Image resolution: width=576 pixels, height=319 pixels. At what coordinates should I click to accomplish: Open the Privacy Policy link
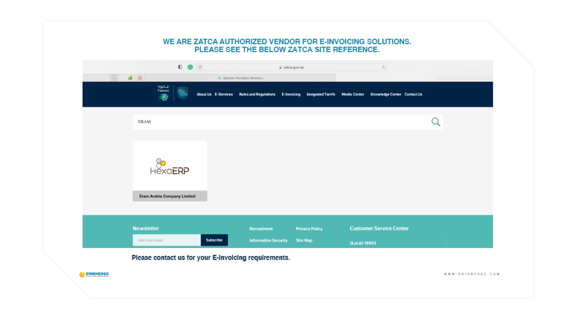pyautogui.click(x=309, y=229)
